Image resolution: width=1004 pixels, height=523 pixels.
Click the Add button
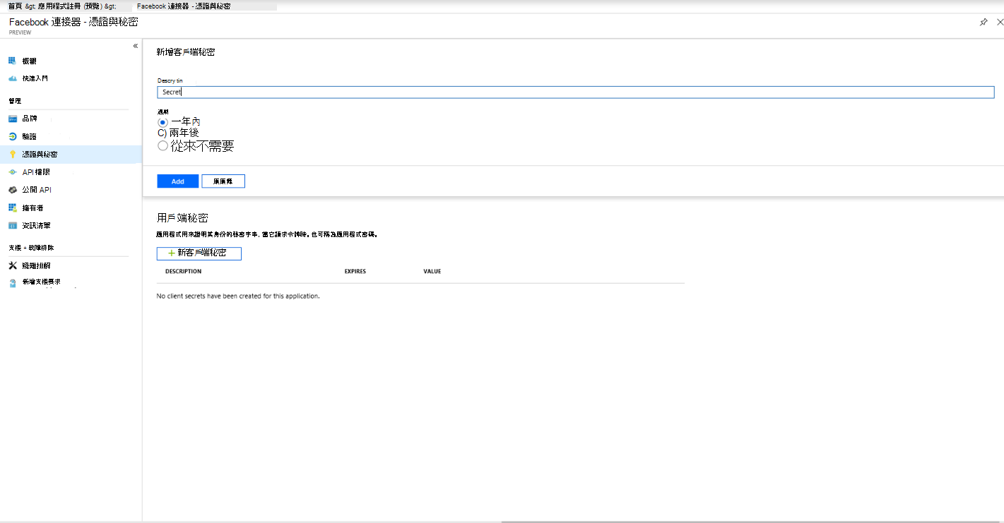[x=178, y=181]
